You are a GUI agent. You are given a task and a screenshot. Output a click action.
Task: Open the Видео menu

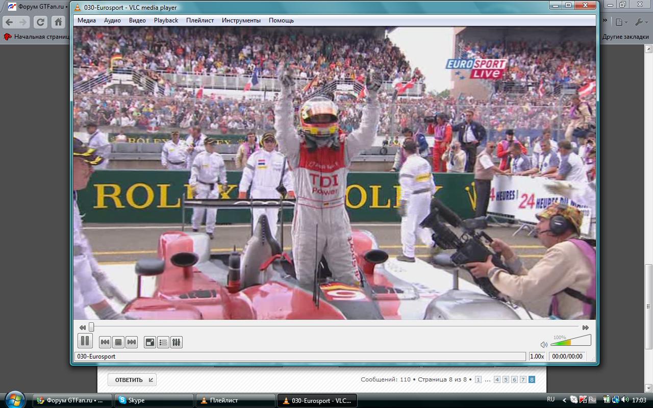point(137,20)
